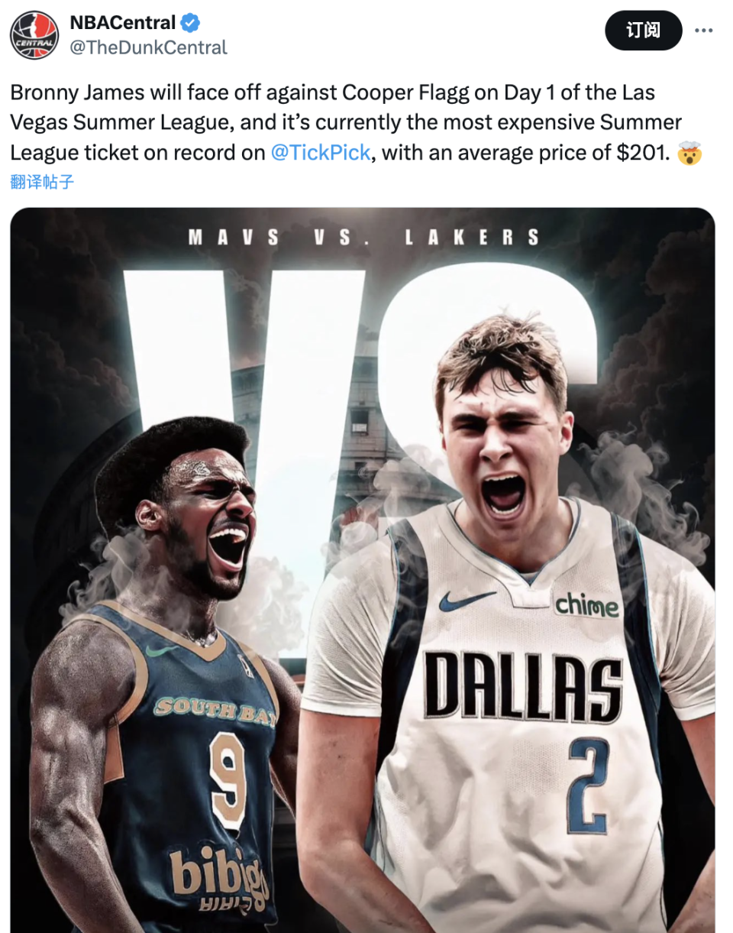The image size is (733, 933).
Task: Click the Nike swoosh on the white jersey
Action: [467, 600]
